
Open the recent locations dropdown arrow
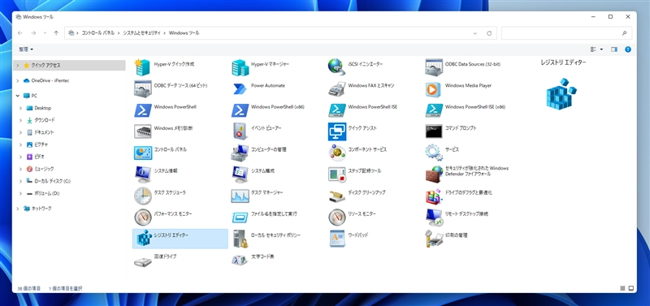click(x=45, y=33)
